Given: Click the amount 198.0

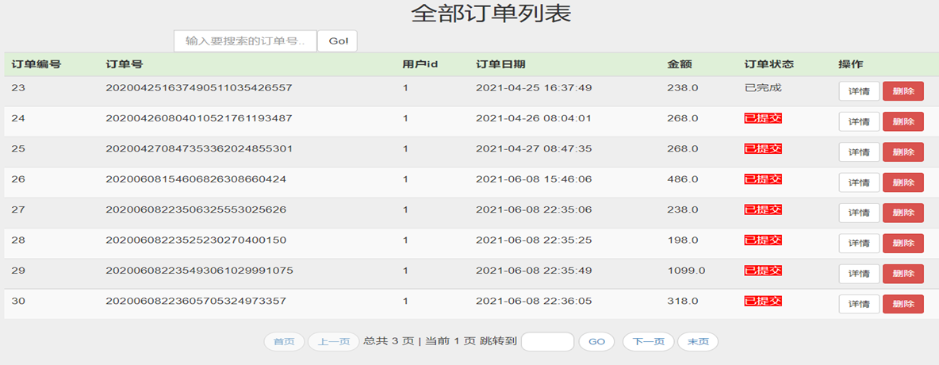Looking at the screenshot, I should (683, 240).
